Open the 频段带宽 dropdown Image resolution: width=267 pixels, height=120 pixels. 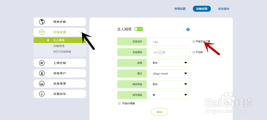[168, 84]
